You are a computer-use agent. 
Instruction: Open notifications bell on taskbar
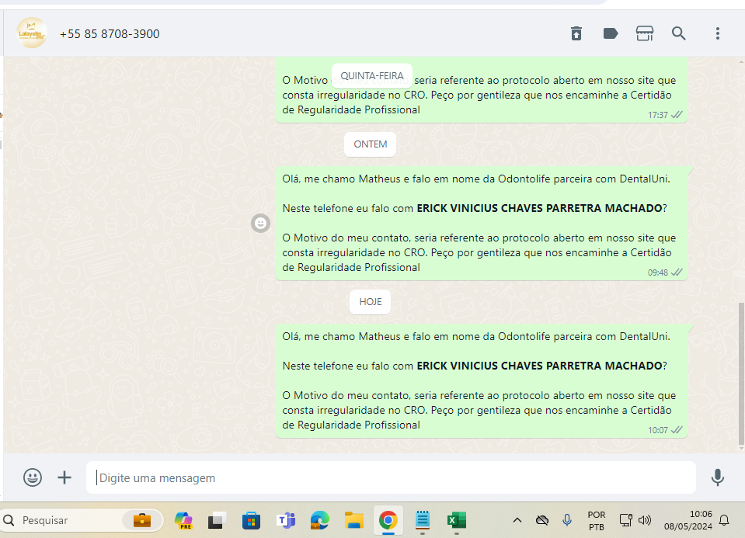point(724,520)
